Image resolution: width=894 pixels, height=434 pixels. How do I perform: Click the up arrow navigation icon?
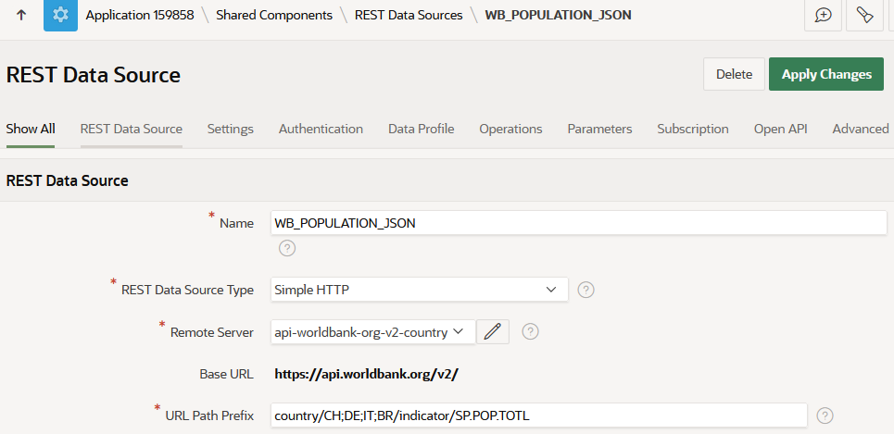pyautogui.click(x=20, y=15)
